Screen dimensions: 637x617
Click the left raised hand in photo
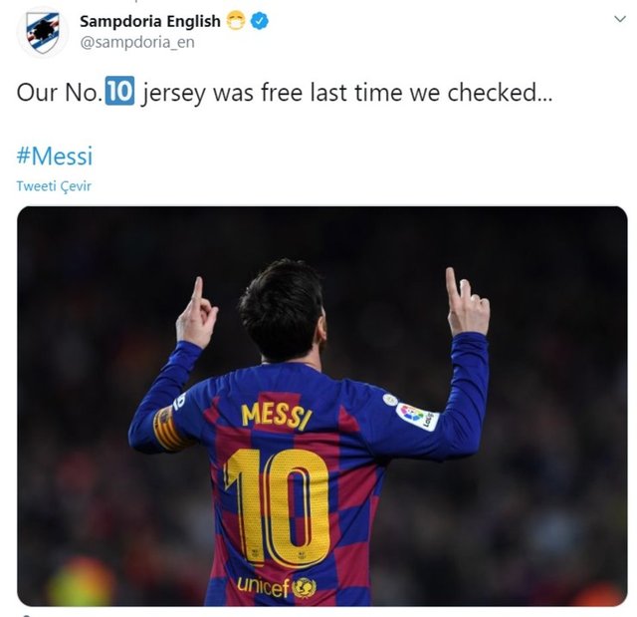click(197, 314)
